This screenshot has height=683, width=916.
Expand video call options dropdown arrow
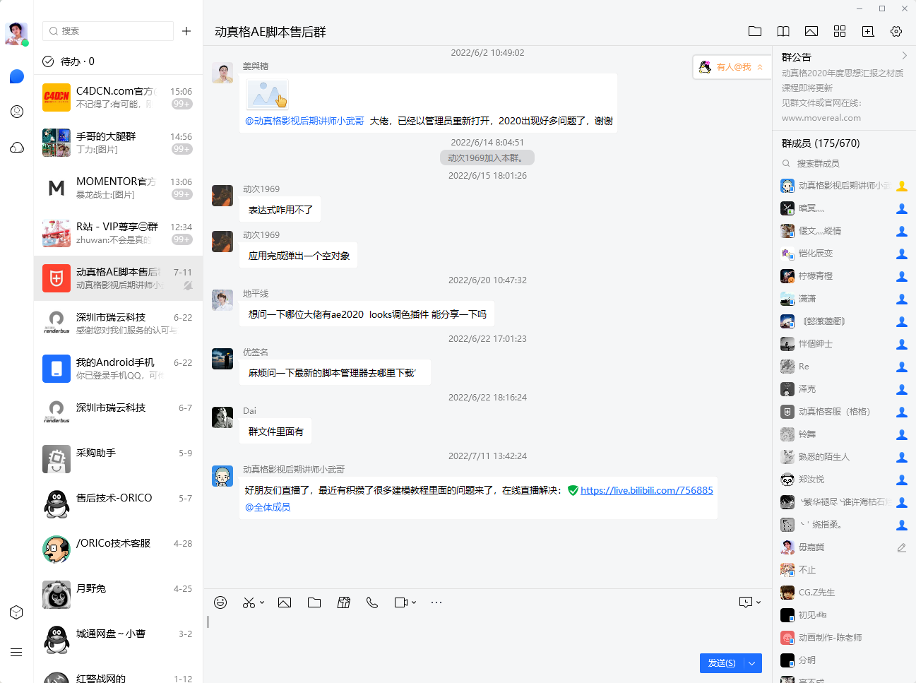[x=414, y=602]
